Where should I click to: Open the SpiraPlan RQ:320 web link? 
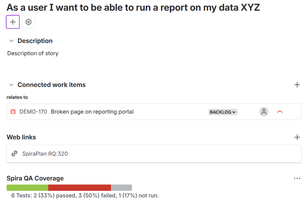45,154
